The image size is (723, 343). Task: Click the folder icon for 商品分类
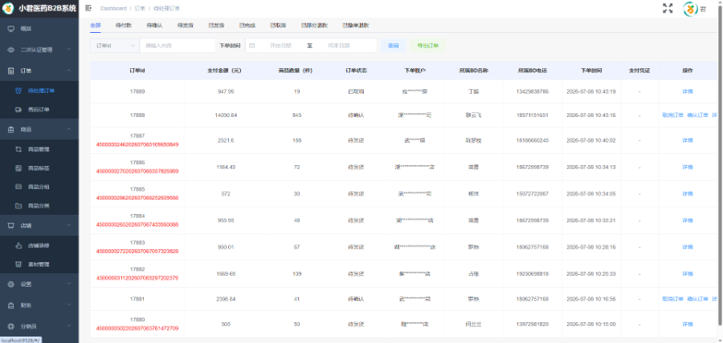(x=18, y=205)
